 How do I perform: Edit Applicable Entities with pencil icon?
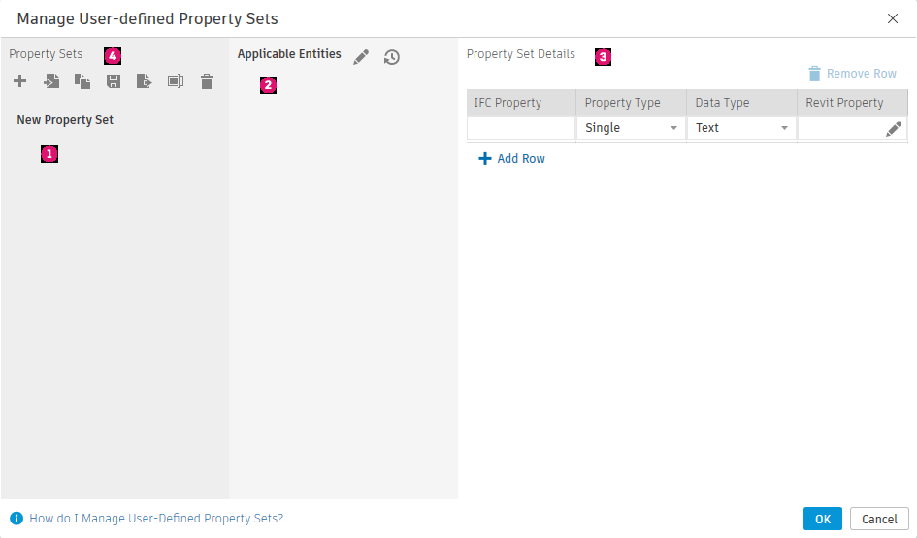(361, 57)
